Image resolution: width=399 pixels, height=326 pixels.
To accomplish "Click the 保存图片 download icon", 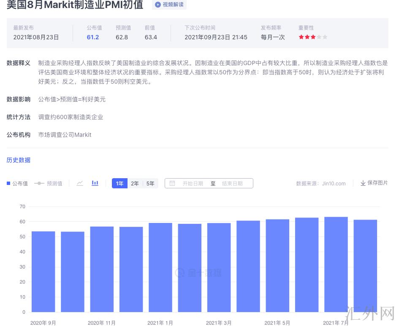I will coord(363,183).
